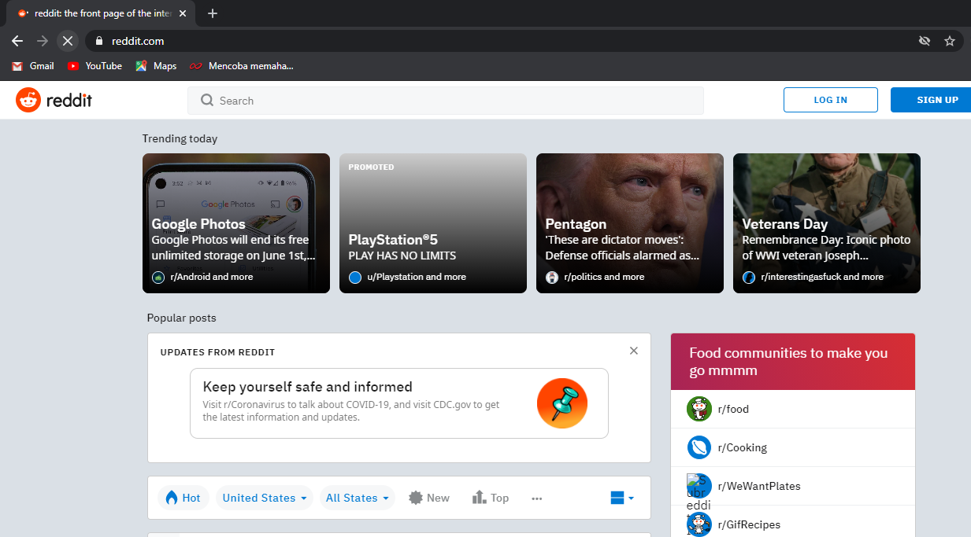Click the third-party cookies blocked eye icon
971x537 pixels.
(x=925, y=41)
